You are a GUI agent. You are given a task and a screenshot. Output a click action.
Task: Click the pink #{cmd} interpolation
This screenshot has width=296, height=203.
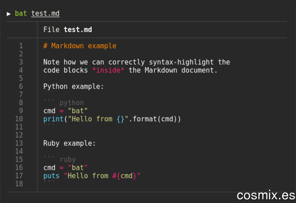pos(124,176)
